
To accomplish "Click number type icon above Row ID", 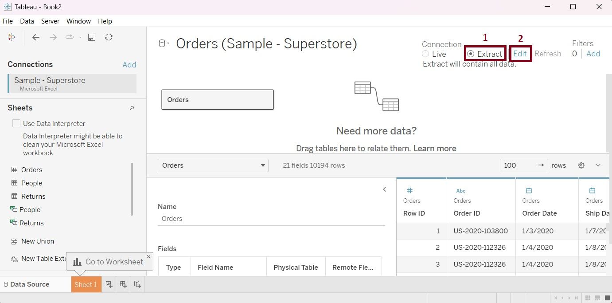I will point(410,190).
